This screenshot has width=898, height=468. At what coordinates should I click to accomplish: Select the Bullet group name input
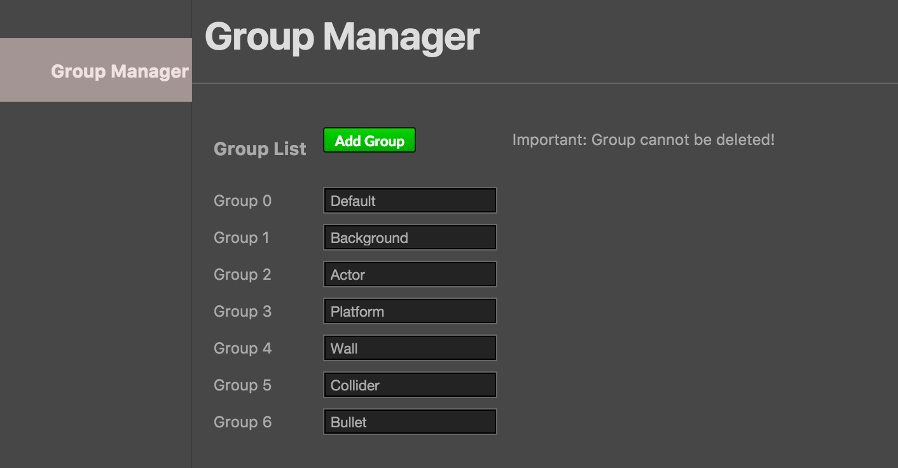point(410,422)
